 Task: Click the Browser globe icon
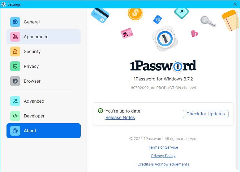tap(15, 81)
